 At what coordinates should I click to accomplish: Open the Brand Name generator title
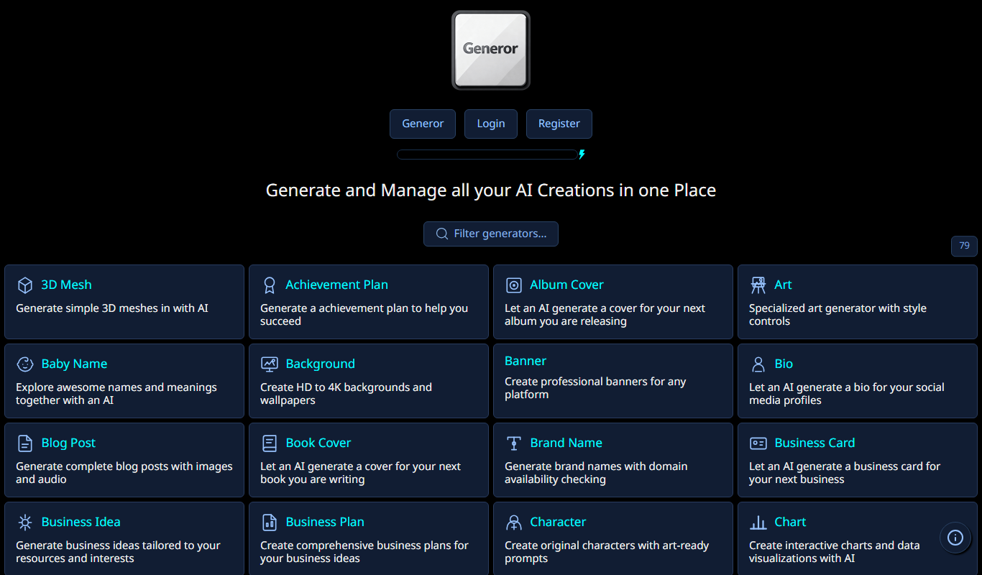tap(566, 443)
